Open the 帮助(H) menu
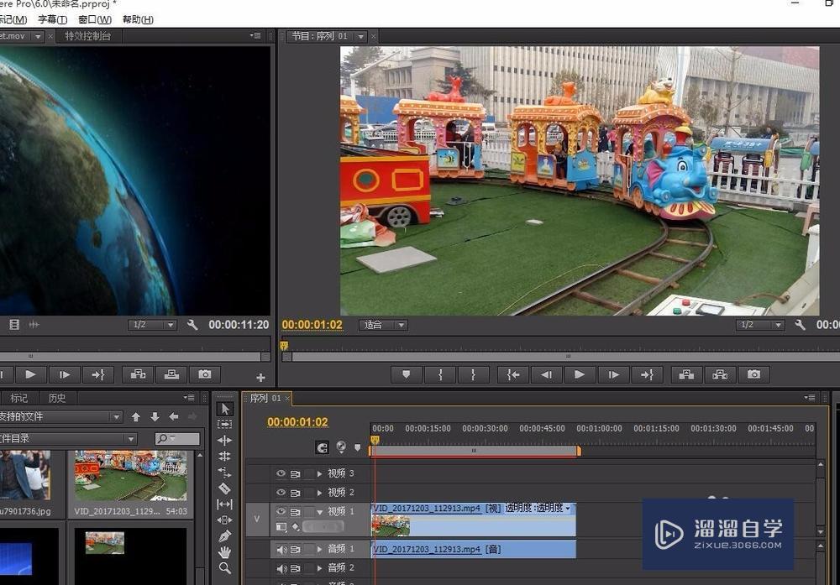840x585 pixels. click(138, 20)
